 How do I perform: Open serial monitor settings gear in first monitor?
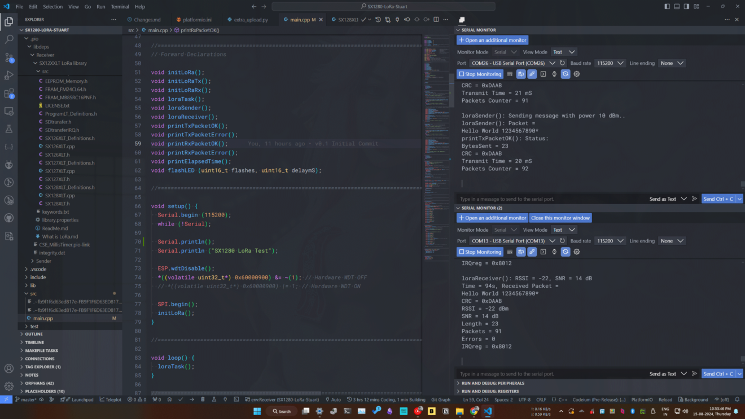tap(576, 74)
